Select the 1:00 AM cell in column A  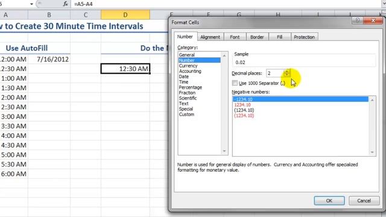point(14,78)
